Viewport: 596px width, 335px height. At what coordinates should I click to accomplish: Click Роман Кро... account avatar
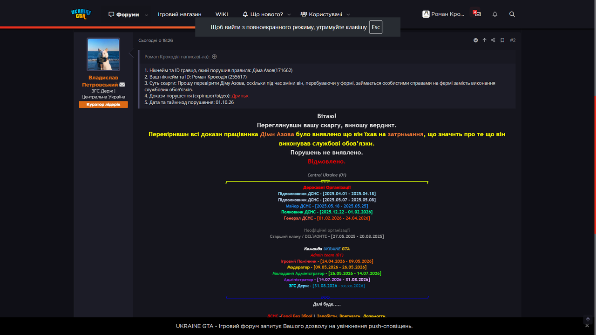426,14
